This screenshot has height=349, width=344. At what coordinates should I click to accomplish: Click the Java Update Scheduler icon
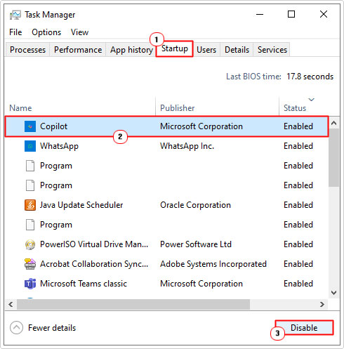click(x=30, y=205)
